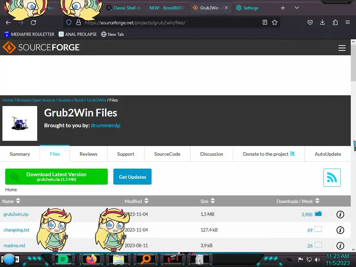Viewport: 356px width, 267px height.
Task: Follow the Browse Open Source breadcrumb
Action: point(36,100)
